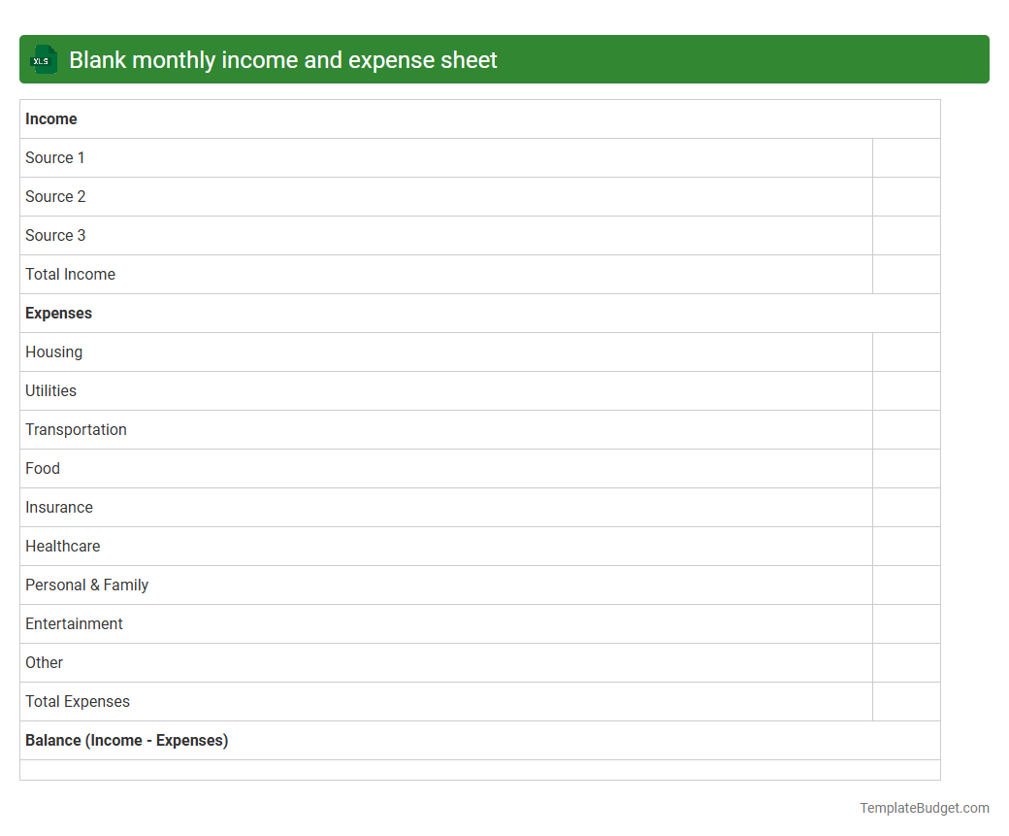This screenshot has width=1009, height=836.
Task: Click the Expenses section header
Action: coord(58,313)
